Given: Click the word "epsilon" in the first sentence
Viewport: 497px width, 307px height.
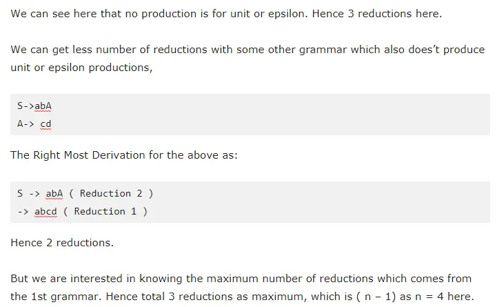Looking at the screenshot, I should coord(285,14).
